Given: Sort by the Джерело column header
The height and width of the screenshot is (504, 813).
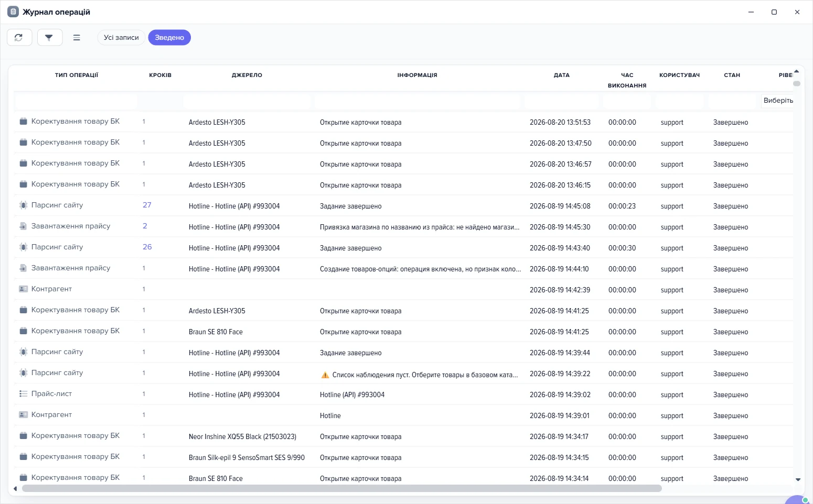Looking at the screenshot, I should [247, 75].
